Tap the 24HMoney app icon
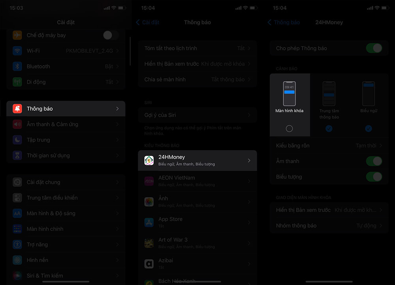 (149, 160)
